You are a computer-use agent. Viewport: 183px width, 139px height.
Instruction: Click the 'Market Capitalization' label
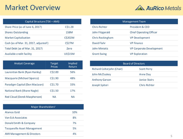coord(17,38)
